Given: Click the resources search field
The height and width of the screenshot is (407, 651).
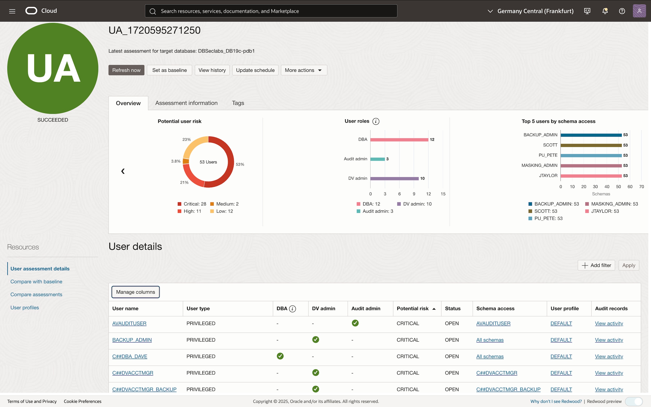Looking at the screenshot, I should 271,11.
